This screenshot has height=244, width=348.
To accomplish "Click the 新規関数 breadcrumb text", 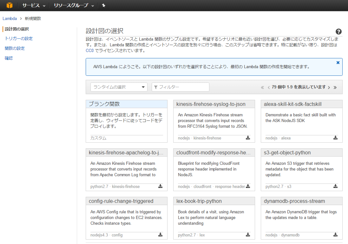I will pos(33,19).
